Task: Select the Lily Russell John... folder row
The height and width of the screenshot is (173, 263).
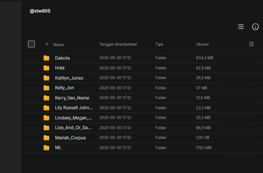Action: click(x=142, y=108)
